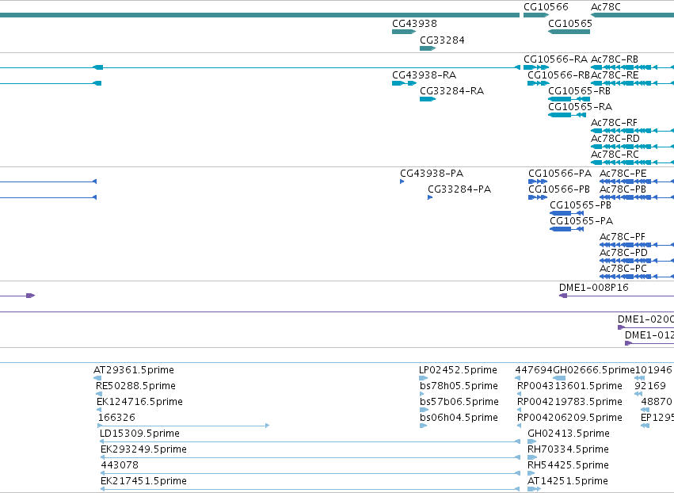
Task: Click the CG43938-PA protein label
Action: click(432, 174)
